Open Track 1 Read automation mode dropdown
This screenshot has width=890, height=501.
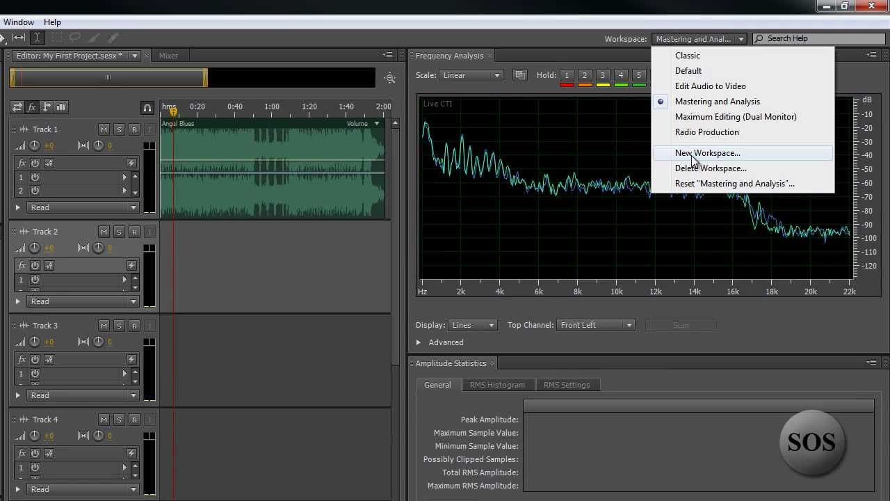tap(83, 207)
